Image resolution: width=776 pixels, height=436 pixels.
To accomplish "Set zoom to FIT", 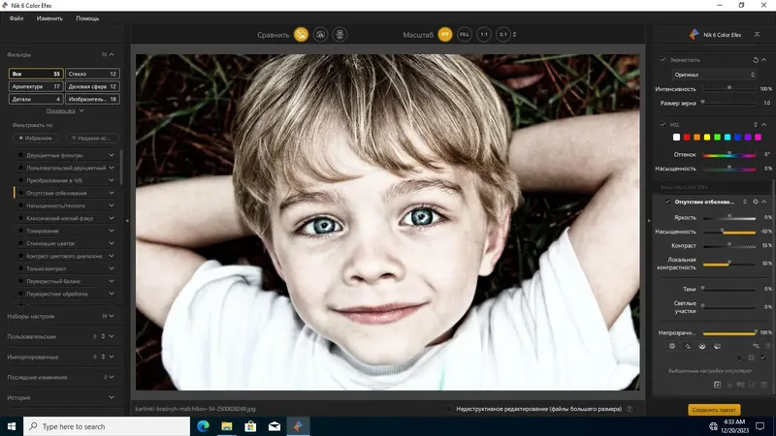I will [445, 35].
